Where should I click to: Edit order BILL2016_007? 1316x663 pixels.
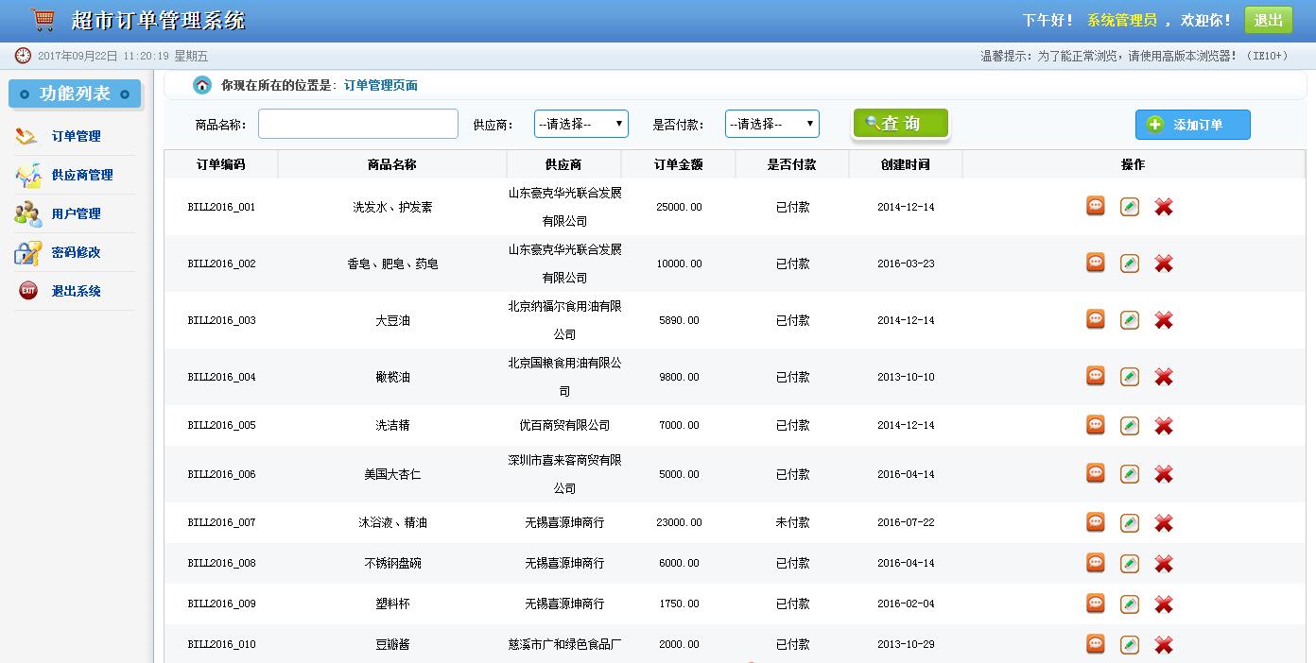(x=1130, y=523)
